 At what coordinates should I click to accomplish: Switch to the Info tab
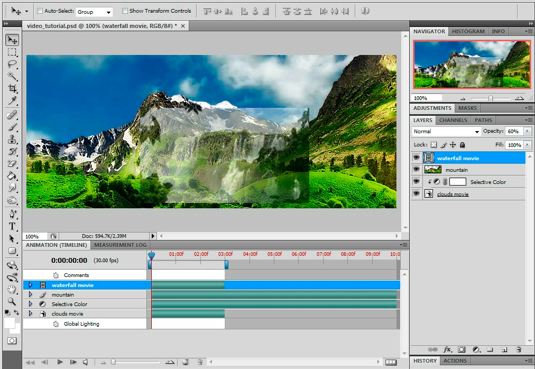498,31
